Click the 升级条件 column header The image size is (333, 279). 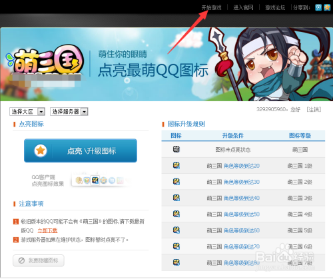[x=233, y=136]
